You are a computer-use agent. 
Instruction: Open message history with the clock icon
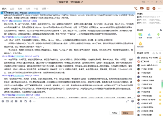[x=132, y=101]
